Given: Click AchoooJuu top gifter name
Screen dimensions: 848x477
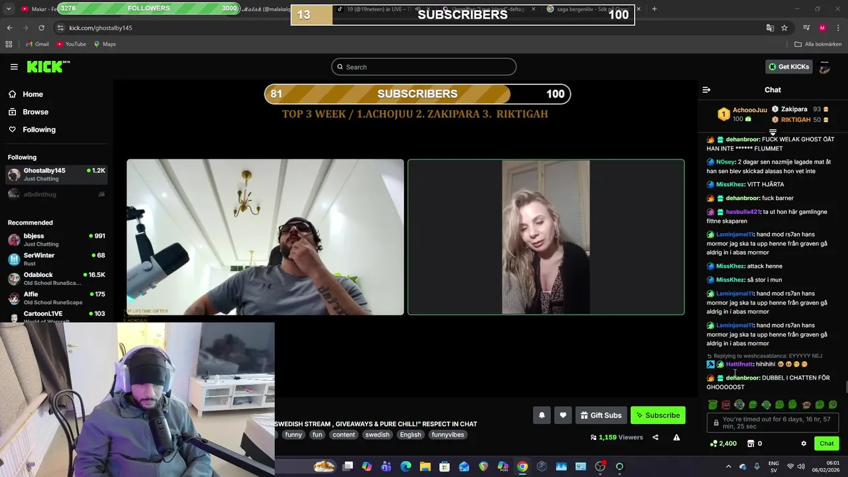Looking at the screenshot, I should coord(749,110).
